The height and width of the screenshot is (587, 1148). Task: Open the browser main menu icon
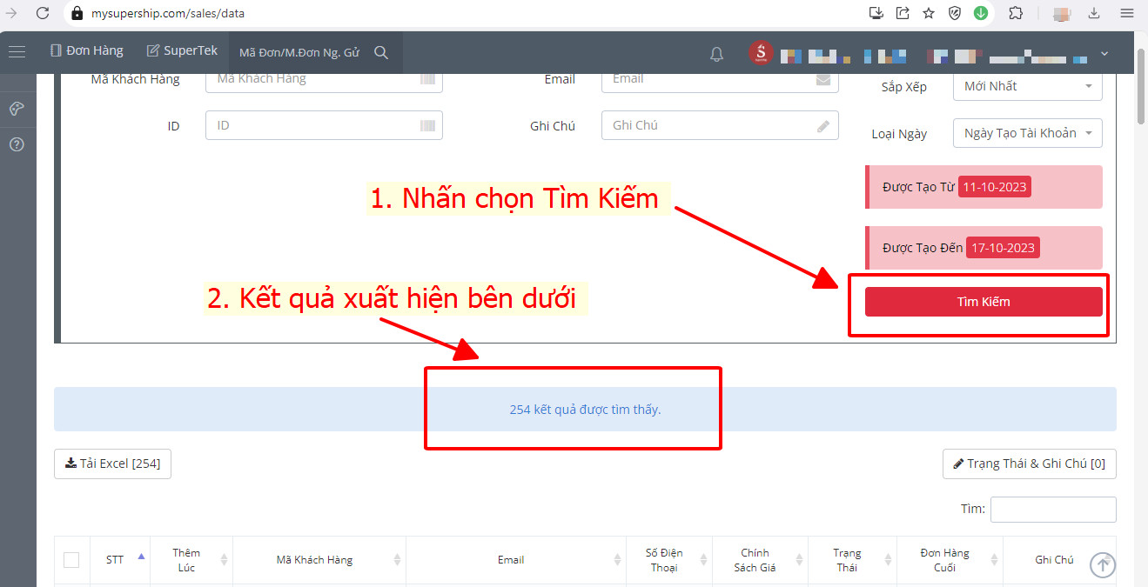pos(1127,13)
